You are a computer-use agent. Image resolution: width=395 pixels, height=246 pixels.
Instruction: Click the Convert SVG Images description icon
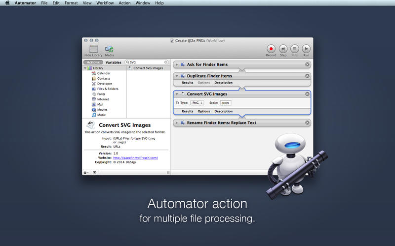point(91,125)
